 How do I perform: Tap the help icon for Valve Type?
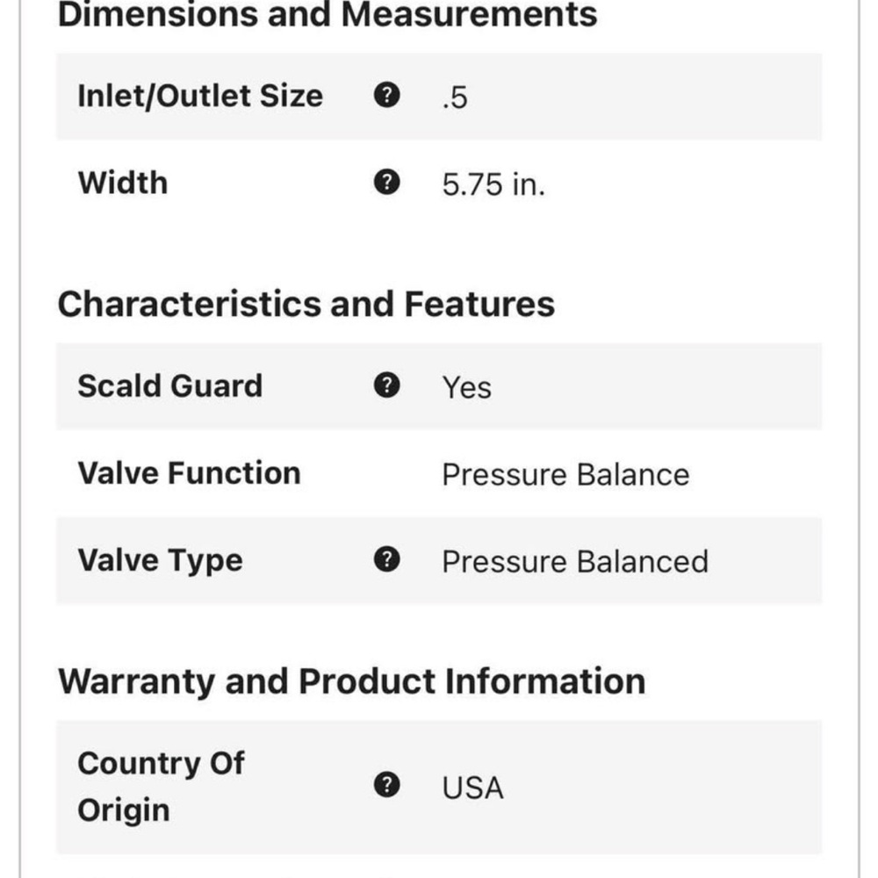[x=386, y=559]
